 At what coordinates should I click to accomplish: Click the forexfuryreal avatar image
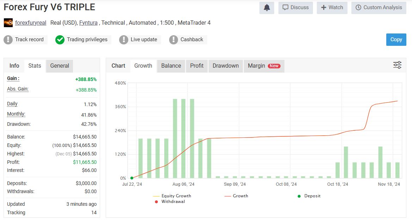(x=8, y=23)
